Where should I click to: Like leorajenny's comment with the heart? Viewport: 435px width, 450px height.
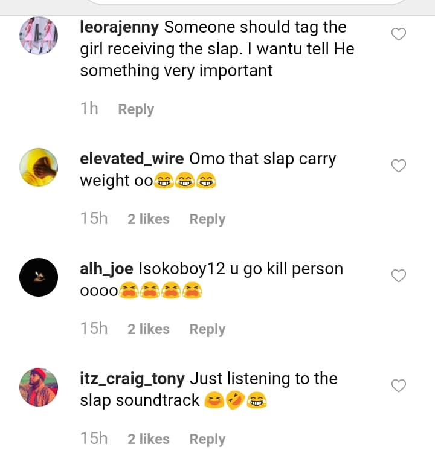point(399,34)
